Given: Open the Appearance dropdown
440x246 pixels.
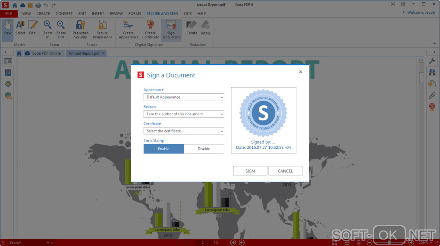Looking at the screenshot, I should coord(184,97).
